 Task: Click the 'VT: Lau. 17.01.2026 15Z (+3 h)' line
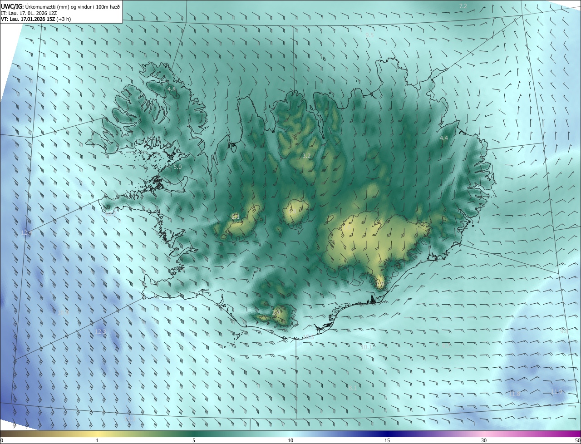(35, 20)
